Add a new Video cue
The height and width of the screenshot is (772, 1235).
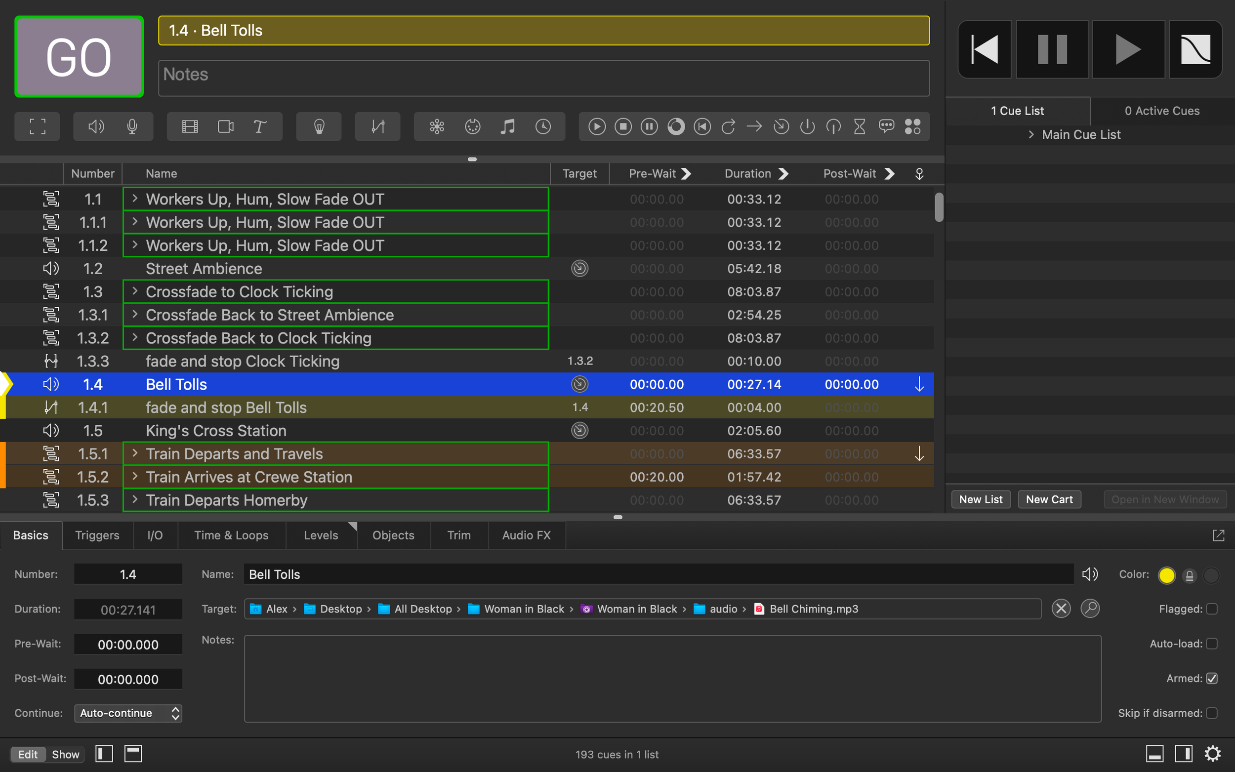[x=189, y=126]
